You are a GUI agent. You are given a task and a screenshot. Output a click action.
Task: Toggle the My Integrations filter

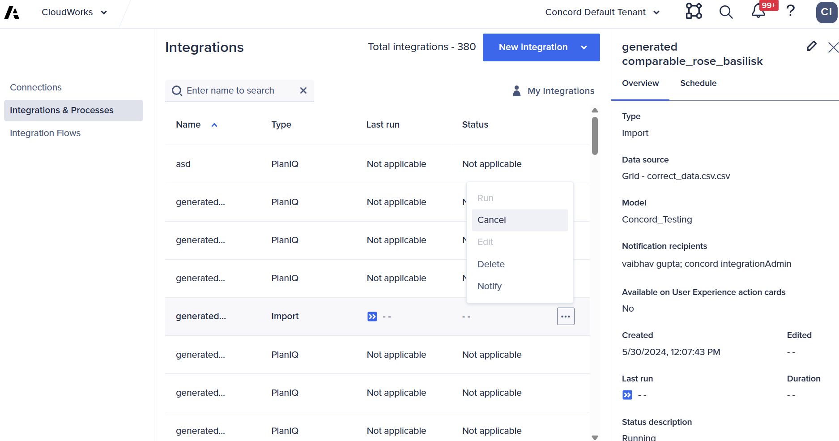pos(554,90)
